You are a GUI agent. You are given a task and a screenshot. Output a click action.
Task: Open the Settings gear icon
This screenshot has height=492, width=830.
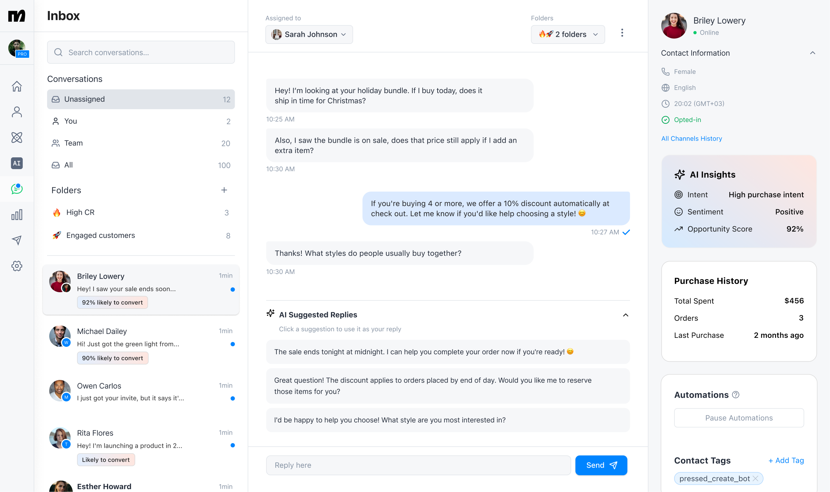17,266
